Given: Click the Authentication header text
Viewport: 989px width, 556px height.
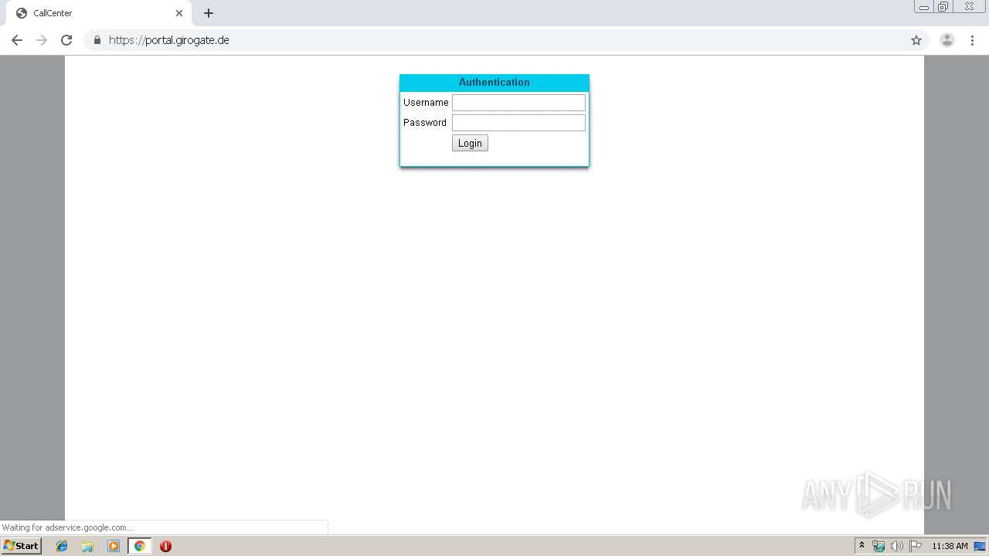Looking at the screenshot, I should (494, 83).
